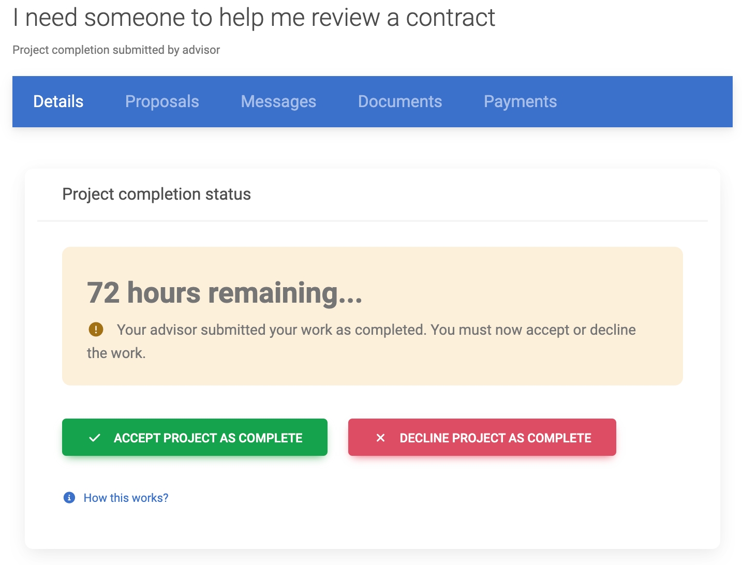Click the blue info icon
The width and height of the screenshot is (742, 565).
[x=69, y=498]
